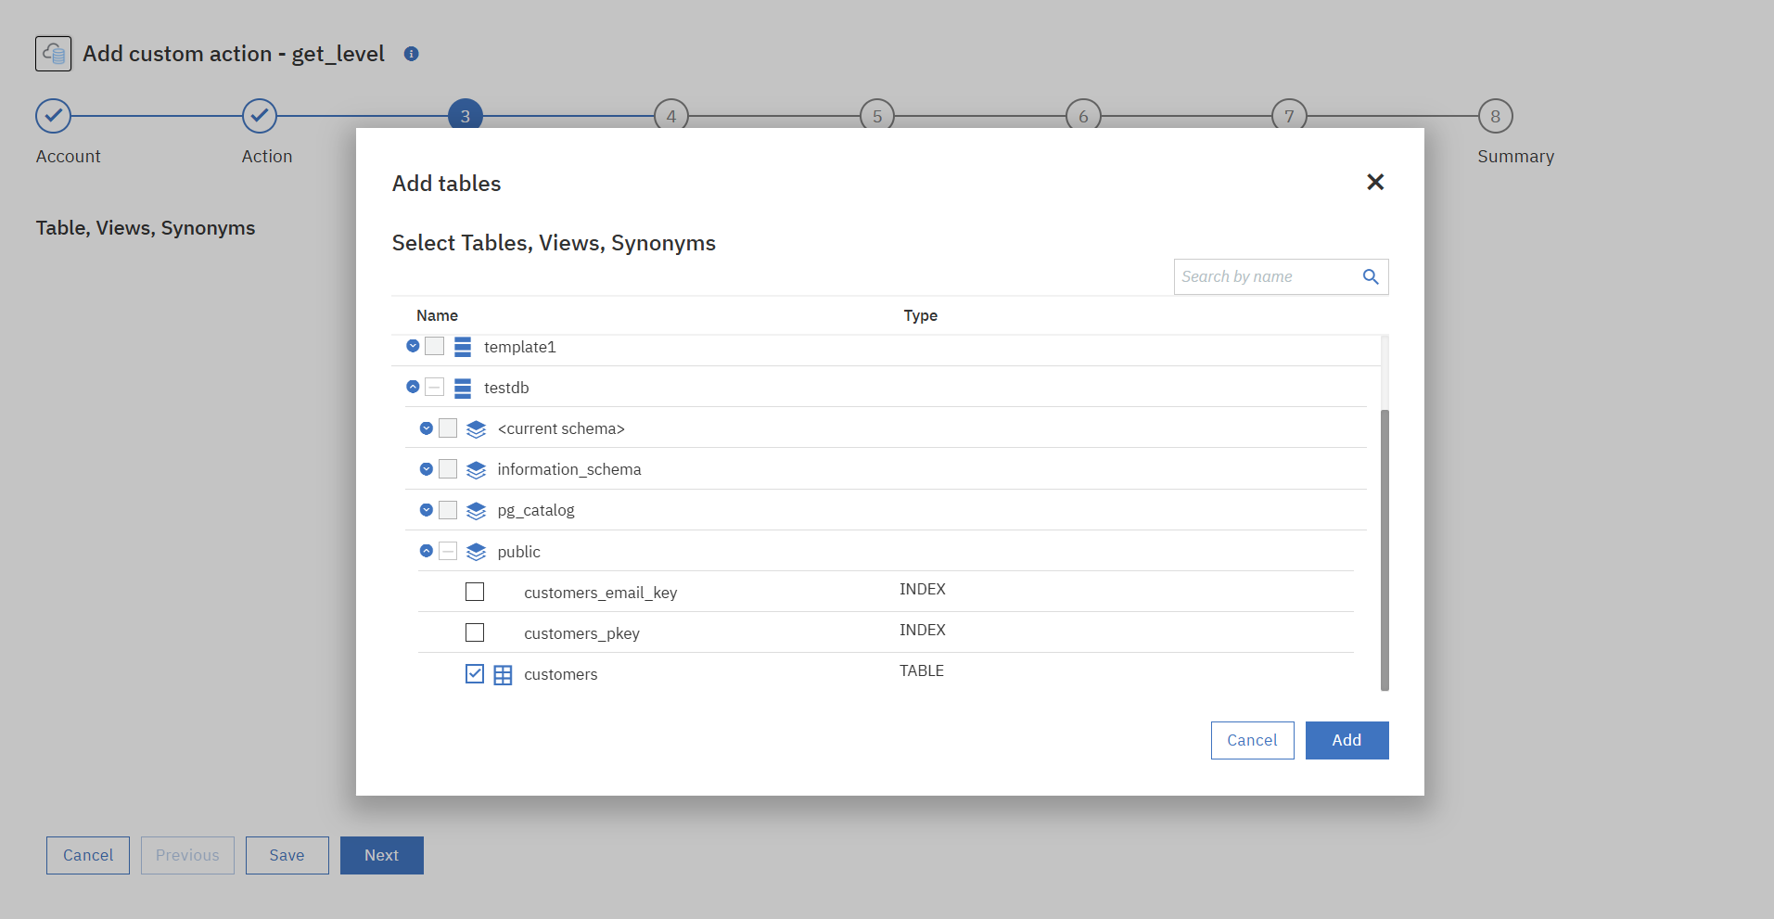Viewport: 1774px width, 919px height.
Task: Jump to wizard step 7
Action: tap(1289, 116)
